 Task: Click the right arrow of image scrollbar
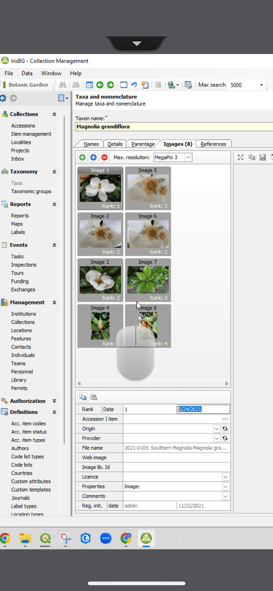point(227,384)
